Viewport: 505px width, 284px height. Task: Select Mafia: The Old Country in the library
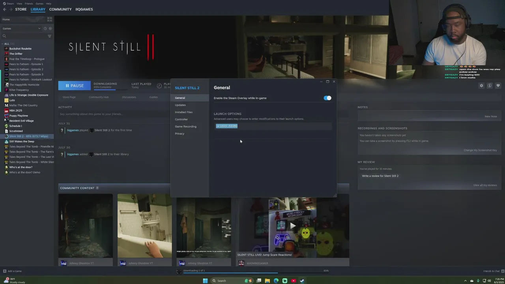(23, 105)
